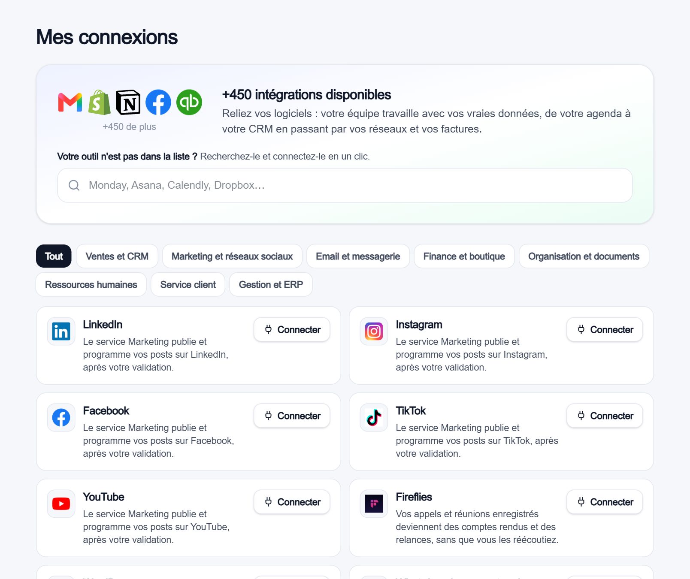690x579 pixels.
Task: Click the search magnifier icon
Action: pos(74,185)
